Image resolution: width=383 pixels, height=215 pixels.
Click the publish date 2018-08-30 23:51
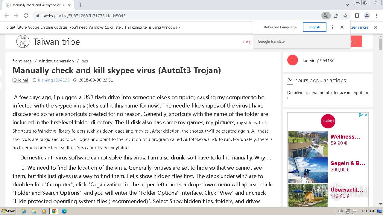click(96, 80)
